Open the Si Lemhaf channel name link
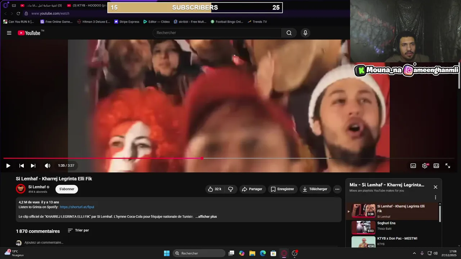The width and height of the screenshot is (461, 259). [37, 187]
